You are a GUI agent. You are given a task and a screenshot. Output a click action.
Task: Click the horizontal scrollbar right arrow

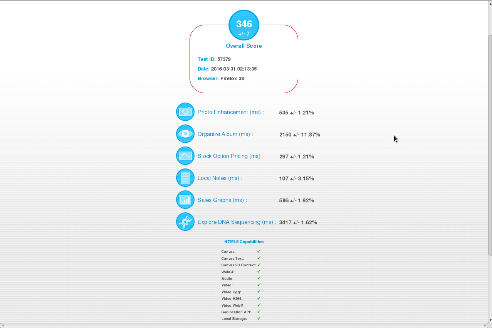pos(485,325)
